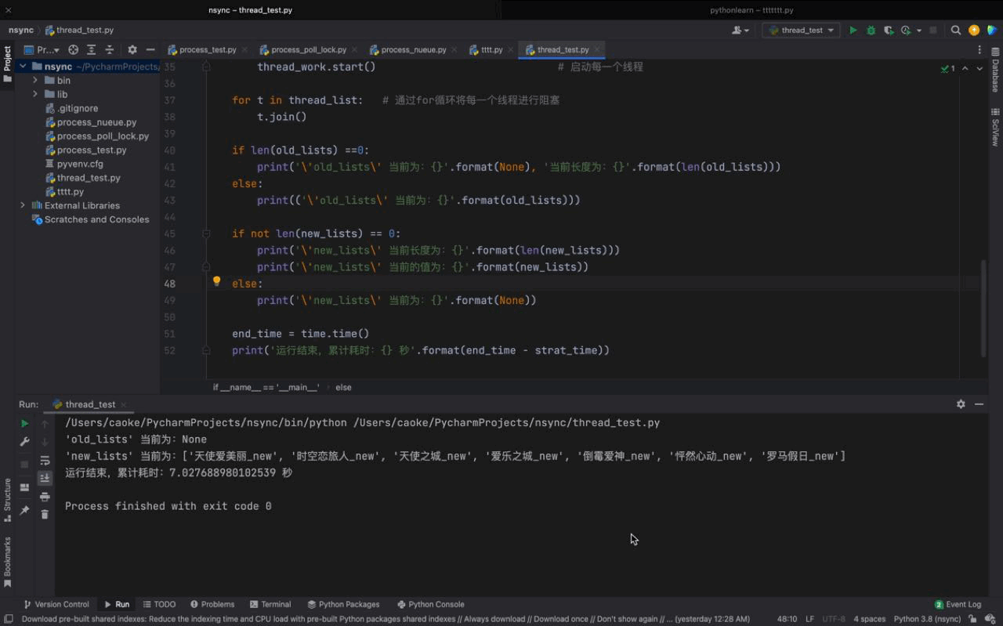The image size is (1003, 626).
Task: Expand the bin folder in project tree
Action: [35, 81]
